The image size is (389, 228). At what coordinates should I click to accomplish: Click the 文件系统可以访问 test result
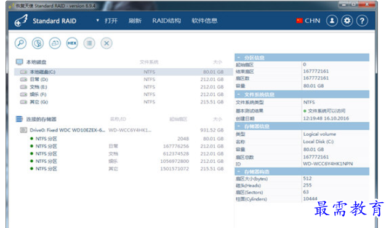[327, 111]
